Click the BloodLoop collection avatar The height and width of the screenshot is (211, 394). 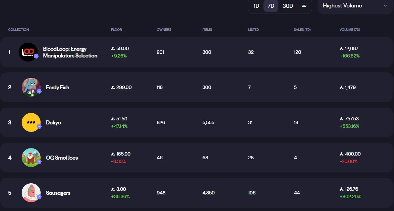coord(28,52)
